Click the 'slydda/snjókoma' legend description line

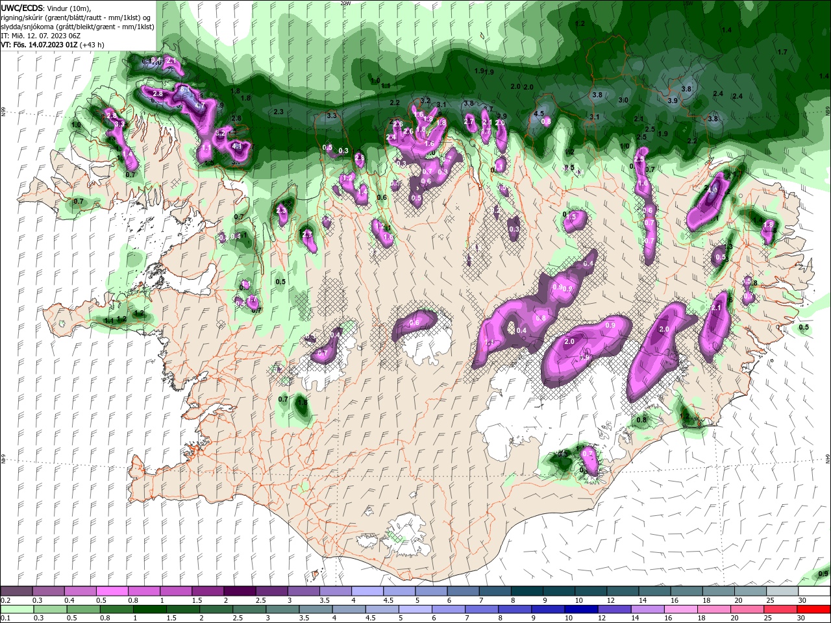tap(77, 27)
